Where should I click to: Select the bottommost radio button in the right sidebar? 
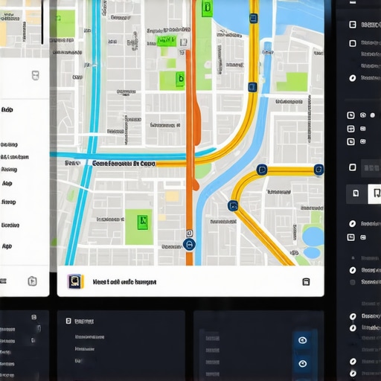tap(353, 374)
